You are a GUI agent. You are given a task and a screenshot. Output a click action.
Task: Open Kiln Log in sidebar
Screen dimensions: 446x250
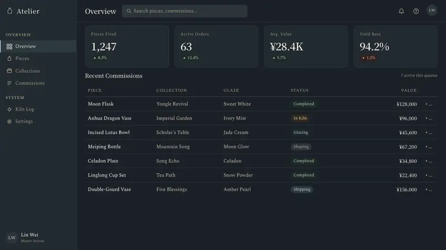pyautogui.click(x=38, y=109)
